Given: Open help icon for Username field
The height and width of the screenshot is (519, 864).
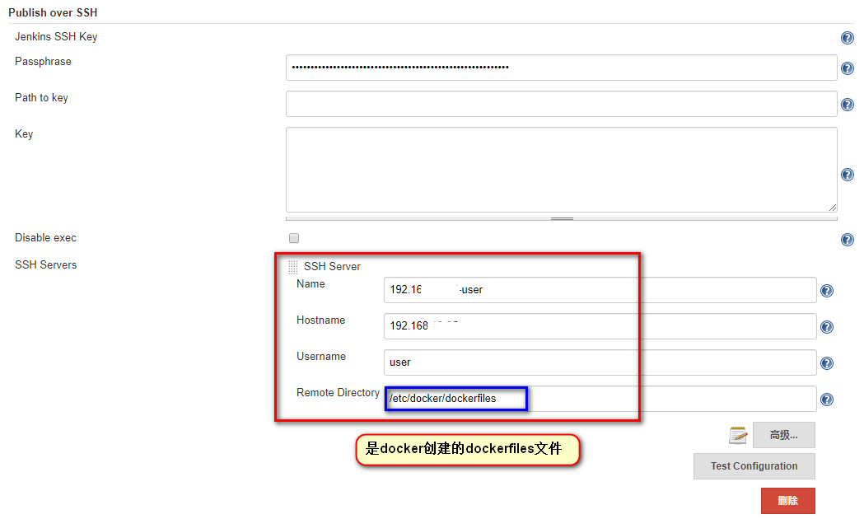Looking at the screenshot, I should (x=827, y=363).
